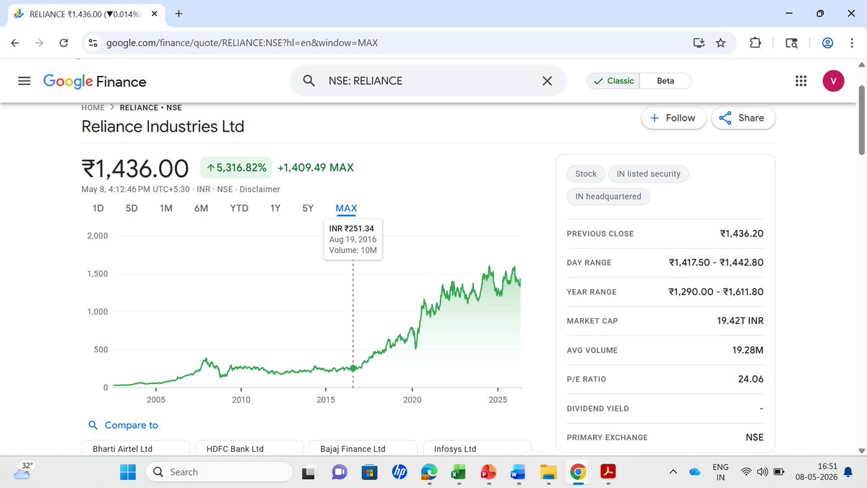867x488 pixels.
Task: Compare with Bharti Airtel Ltd
Action: pyautogui.click(x=136, y=448)
